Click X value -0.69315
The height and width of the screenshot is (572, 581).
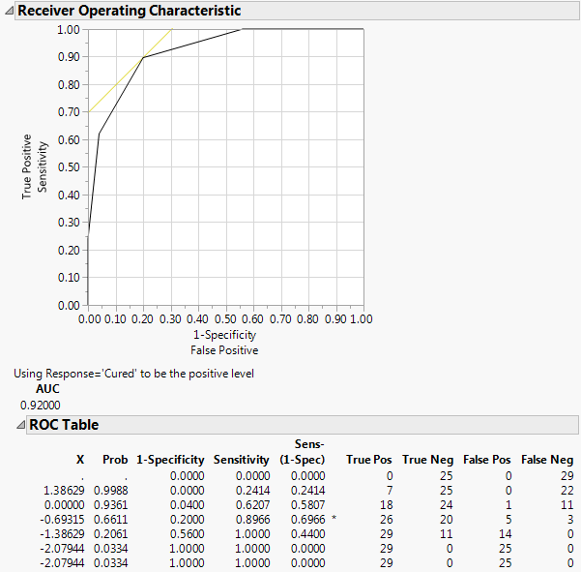(62, 520)
